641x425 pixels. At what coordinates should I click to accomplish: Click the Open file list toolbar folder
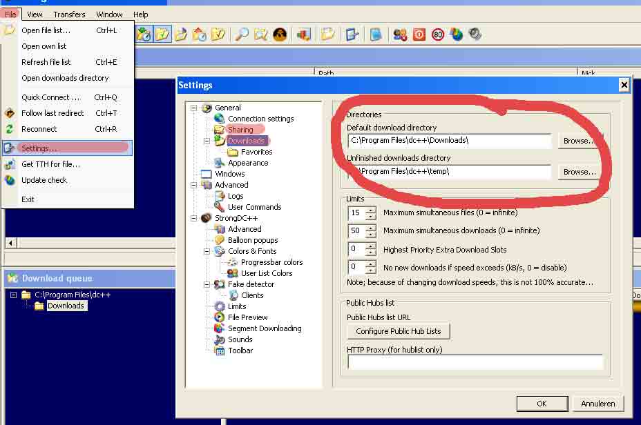[x=327, y=34]
